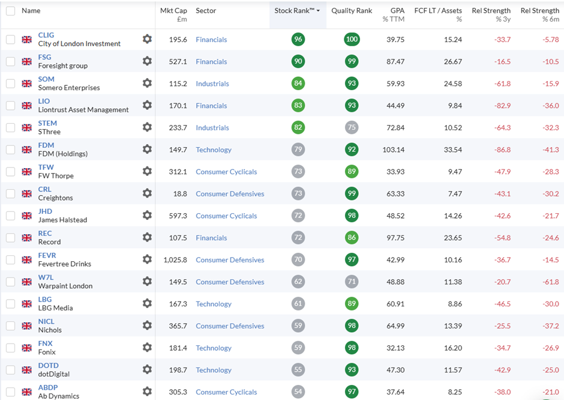Open gear options for Fevertree Drinks

click(x=147, y=259)
